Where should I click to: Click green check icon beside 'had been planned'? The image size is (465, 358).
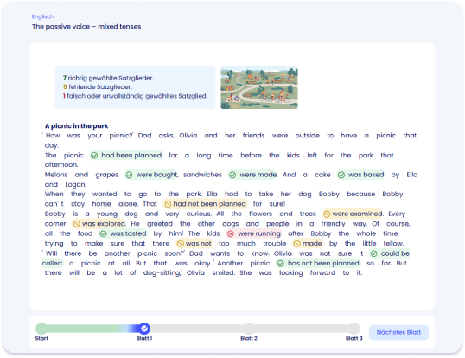pos(94,156)
